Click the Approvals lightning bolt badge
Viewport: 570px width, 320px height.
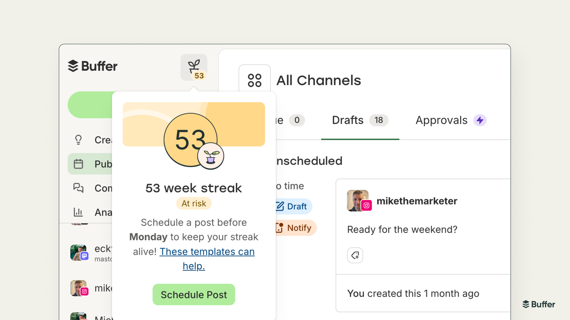480,120
